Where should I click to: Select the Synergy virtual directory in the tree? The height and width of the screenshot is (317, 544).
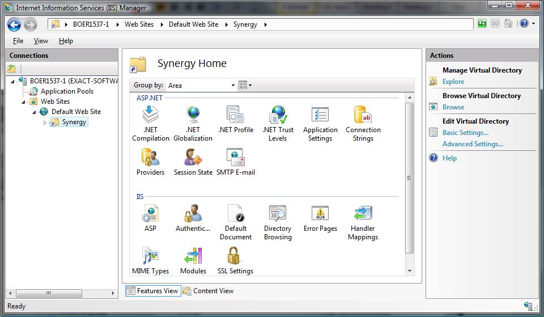pos(74,122)
